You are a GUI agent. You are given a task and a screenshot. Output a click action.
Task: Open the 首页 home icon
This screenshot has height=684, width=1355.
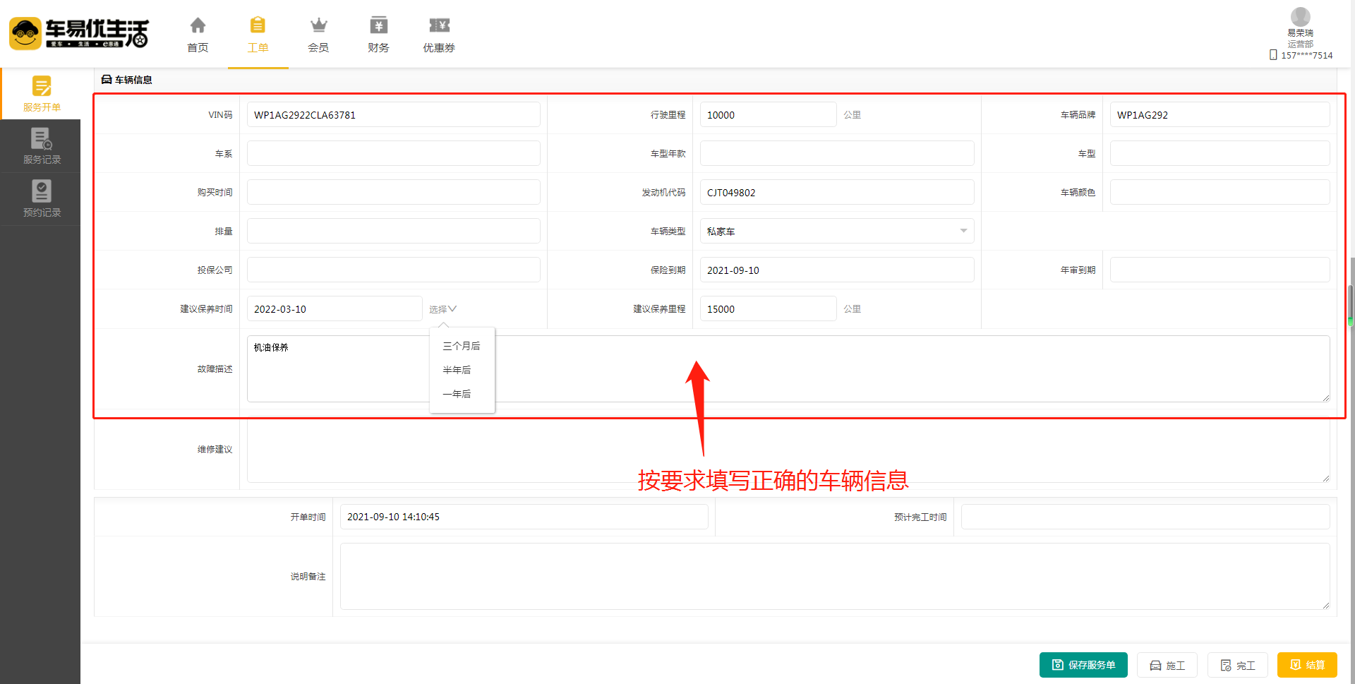[x=198, y=25]
